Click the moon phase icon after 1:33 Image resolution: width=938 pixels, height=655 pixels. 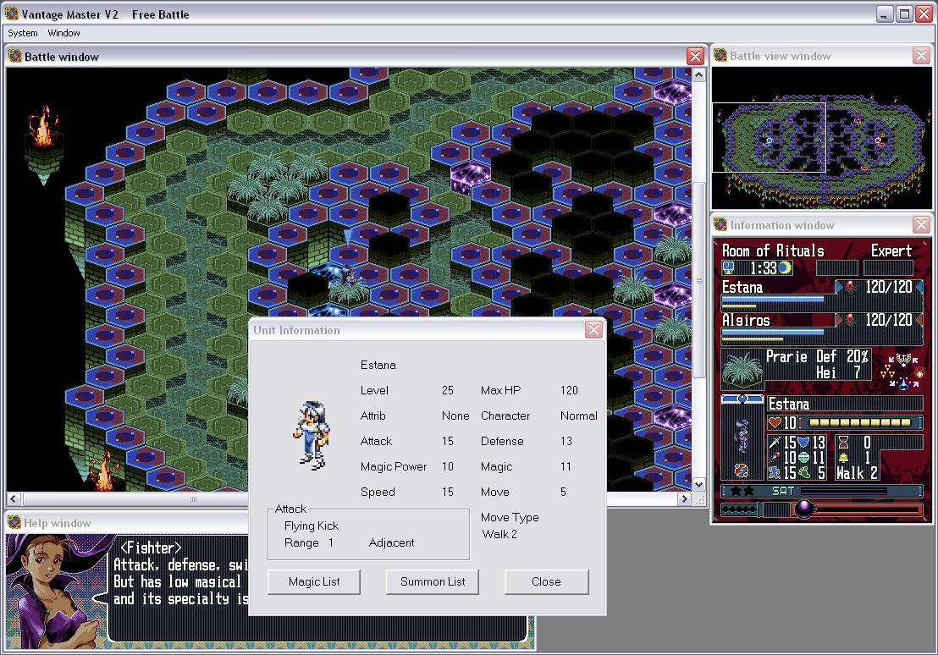point(785,267)
